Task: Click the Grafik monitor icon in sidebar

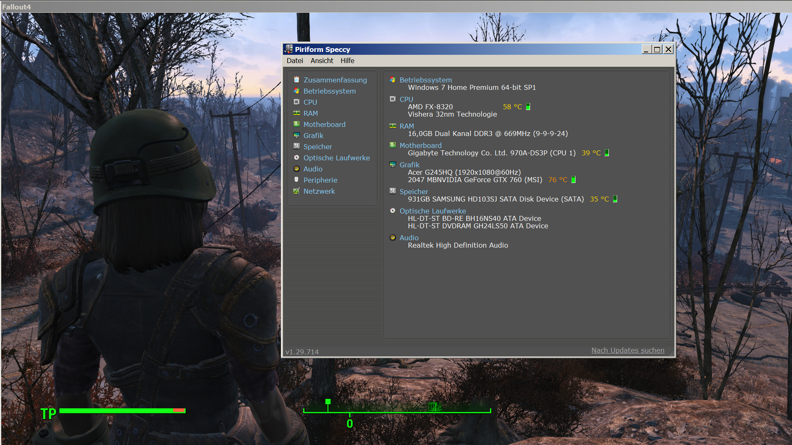Action: pos(296,135)
